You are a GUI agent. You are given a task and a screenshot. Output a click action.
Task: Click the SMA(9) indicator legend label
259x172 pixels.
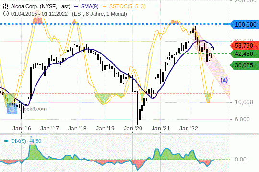point(90,6)
